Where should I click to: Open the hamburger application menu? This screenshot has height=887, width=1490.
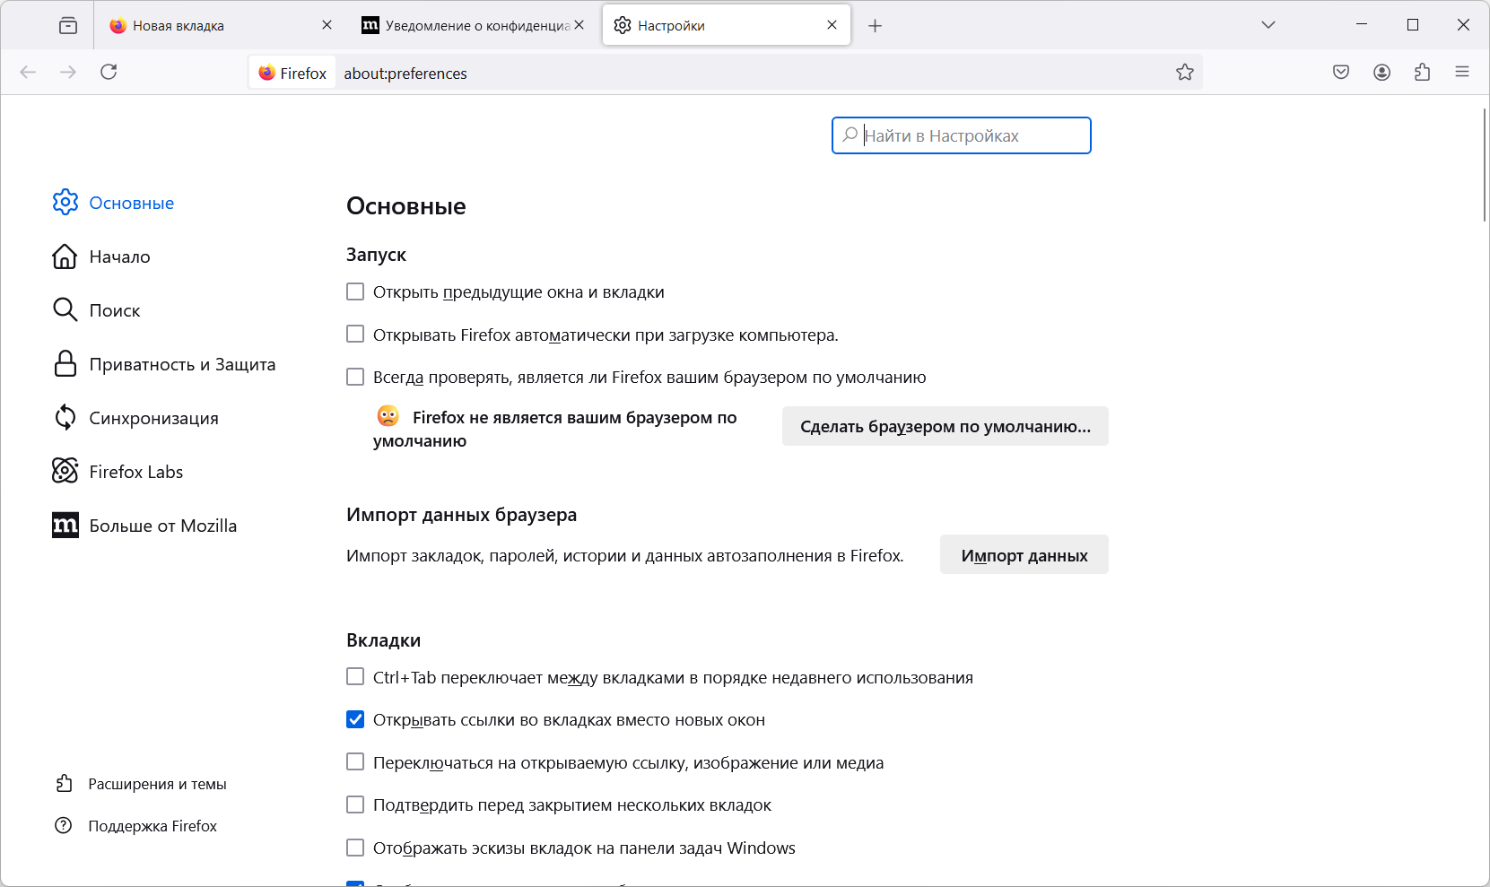pos(1462,73)
